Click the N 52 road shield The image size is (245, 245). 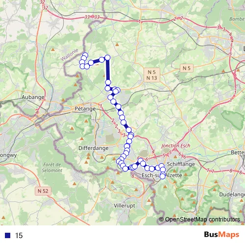click(x=43, y=191)
